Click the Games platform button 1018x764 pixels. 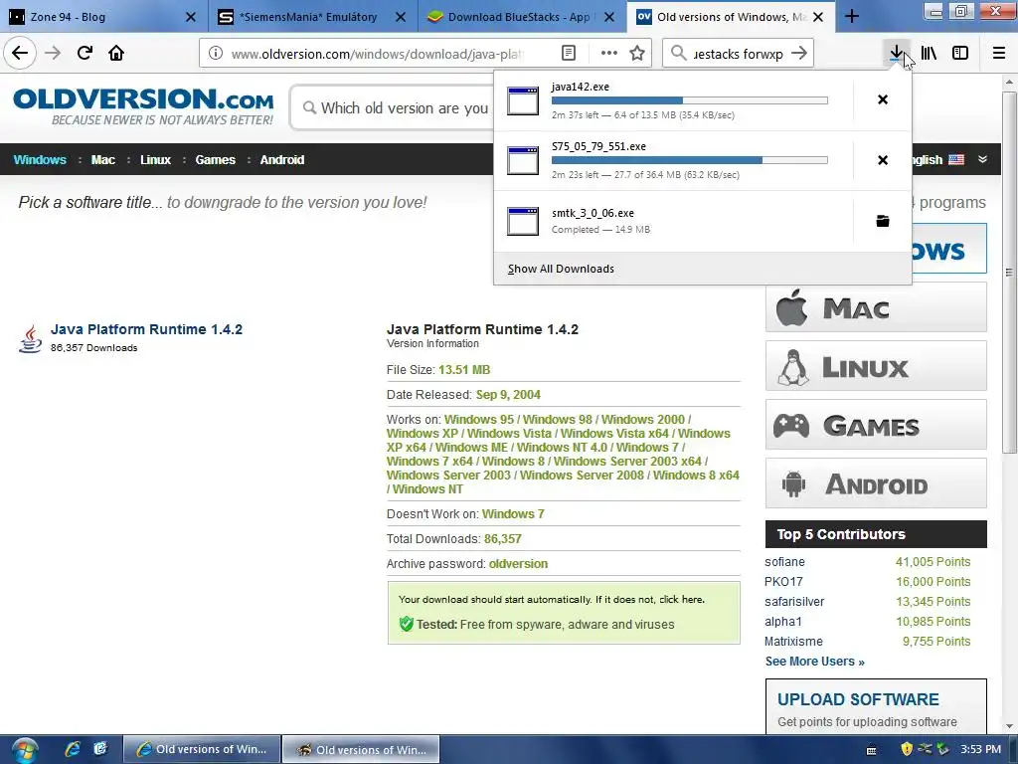(876, 425)
